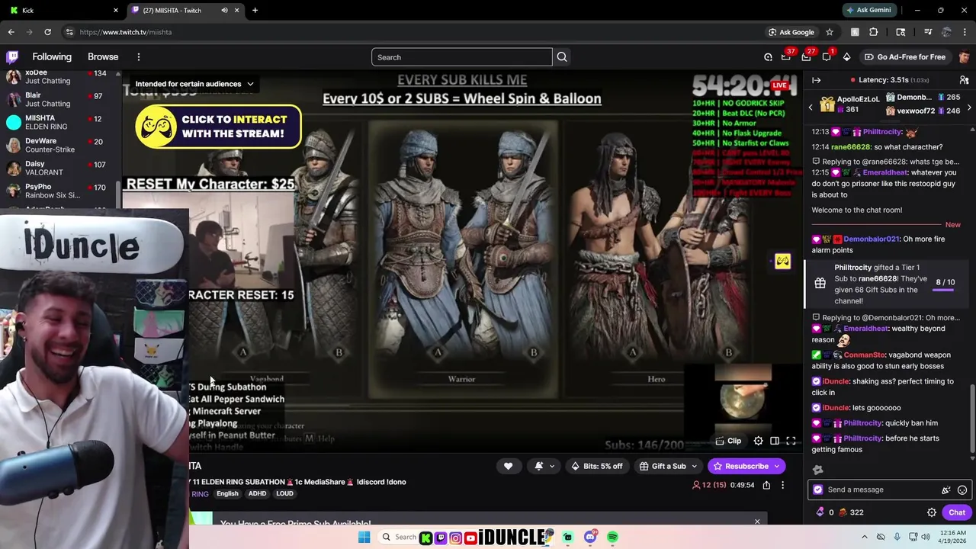
Task: Click the LOUD stream tag
Action: point(284,494)
